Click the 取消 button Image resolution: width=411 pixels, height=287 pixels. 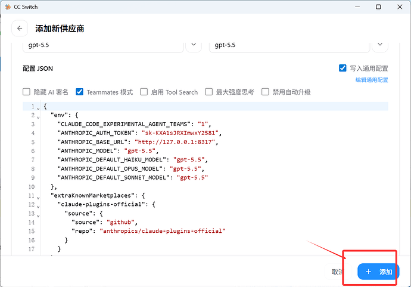(338, 272)
